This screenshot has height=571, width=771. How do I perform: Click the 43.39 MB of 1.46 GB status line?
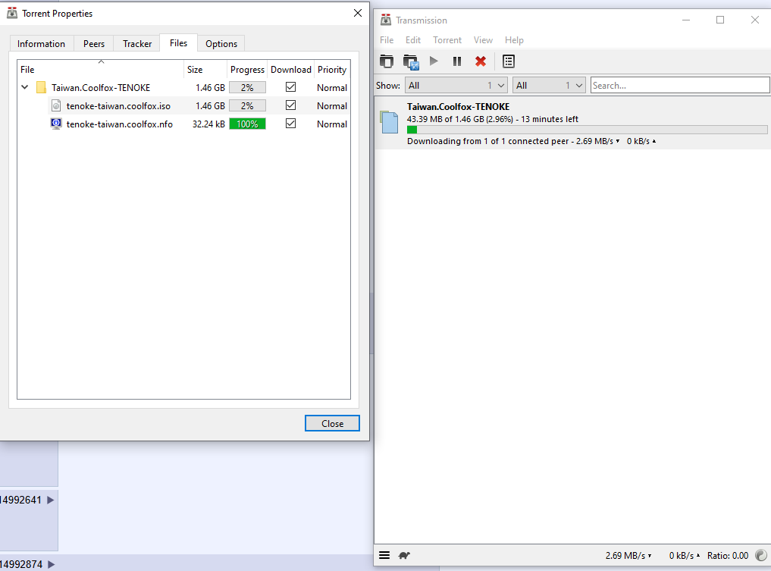point(492,119)
